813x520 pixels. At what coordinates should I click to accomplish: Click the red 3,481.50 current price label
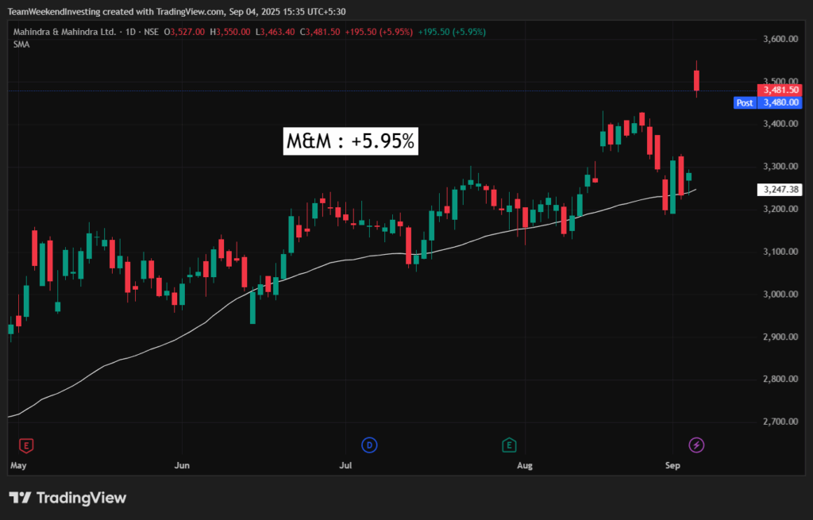[780, 91]
